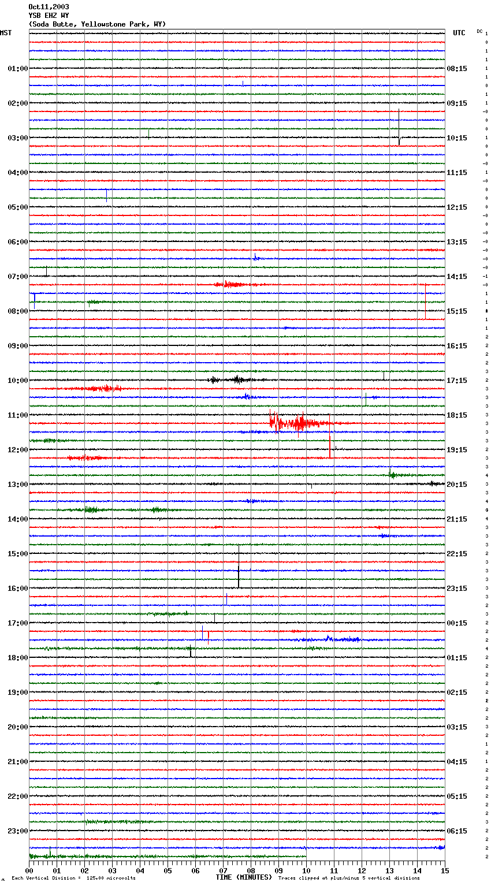The image size is (491, 886).
Task: Select the station code 'YSB EHZ WY'
Action: tap(49, 16)
